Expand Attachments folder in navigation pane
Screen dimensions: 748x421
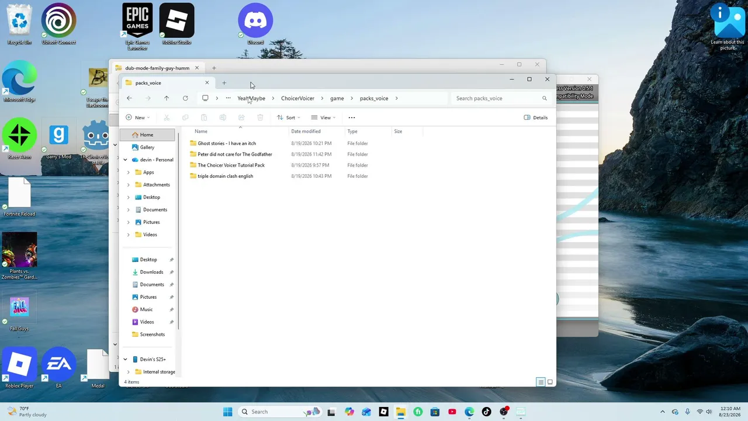click(129, 185)
